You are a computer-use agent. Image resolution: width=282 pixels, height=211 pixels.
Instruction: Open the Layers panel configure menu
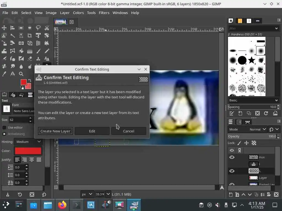coord(279,121)
